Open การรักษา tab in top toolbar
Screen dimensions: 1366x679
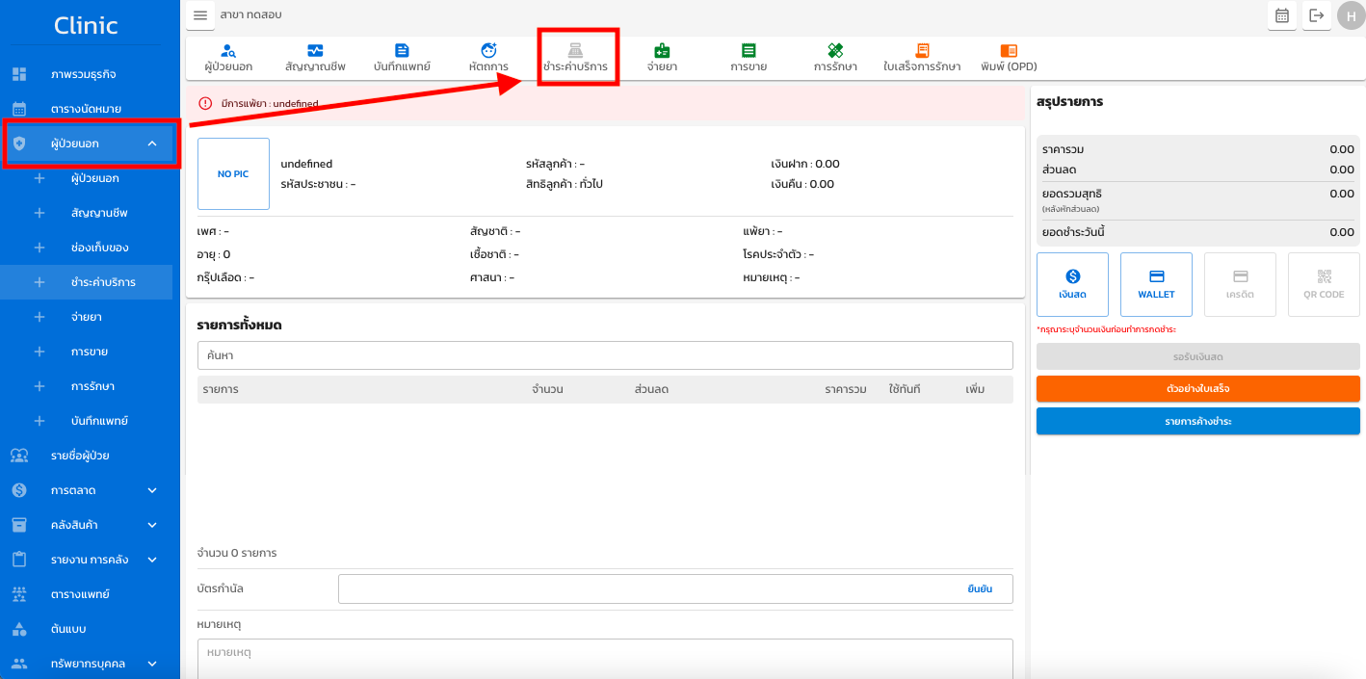point(835,58)
